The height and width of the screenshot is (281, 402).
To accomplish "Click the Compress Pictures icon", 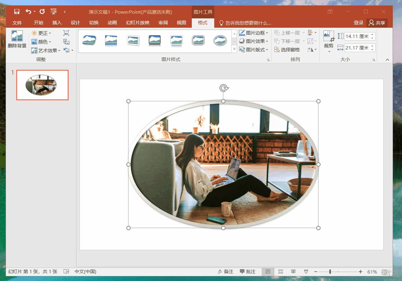I will pyautogui.click(x=66, y=33).
